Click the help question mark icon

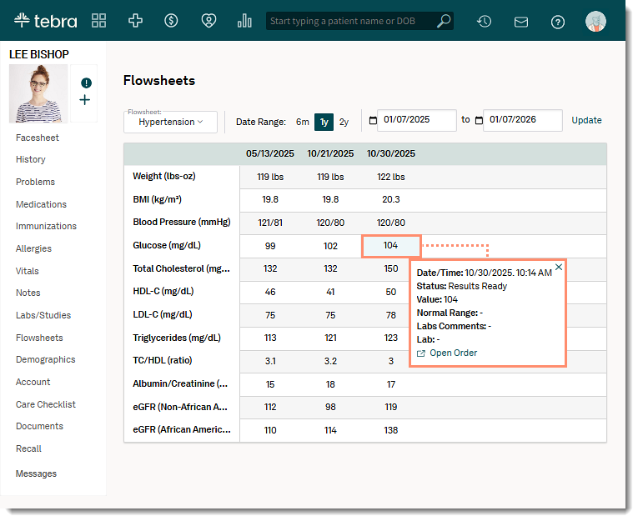558,22
